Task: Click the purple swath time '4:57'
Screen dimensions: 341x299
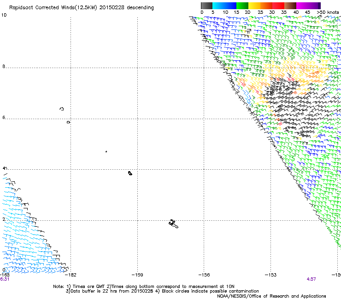Action: (311, 279)
